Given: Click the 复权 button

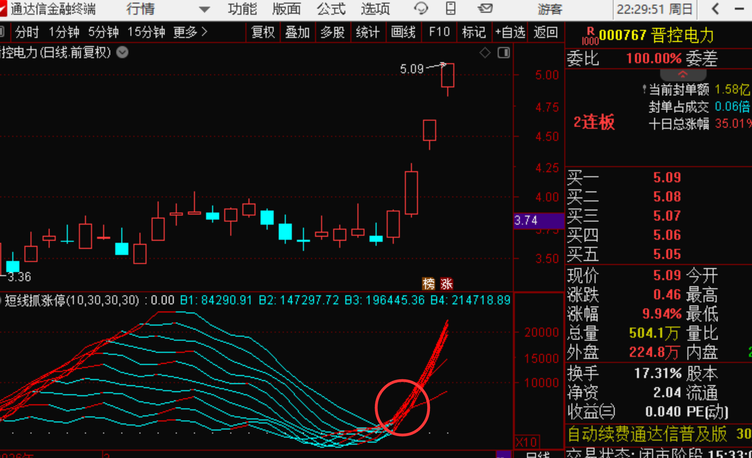Looking at the screenshot, I should tap(263, 32).
